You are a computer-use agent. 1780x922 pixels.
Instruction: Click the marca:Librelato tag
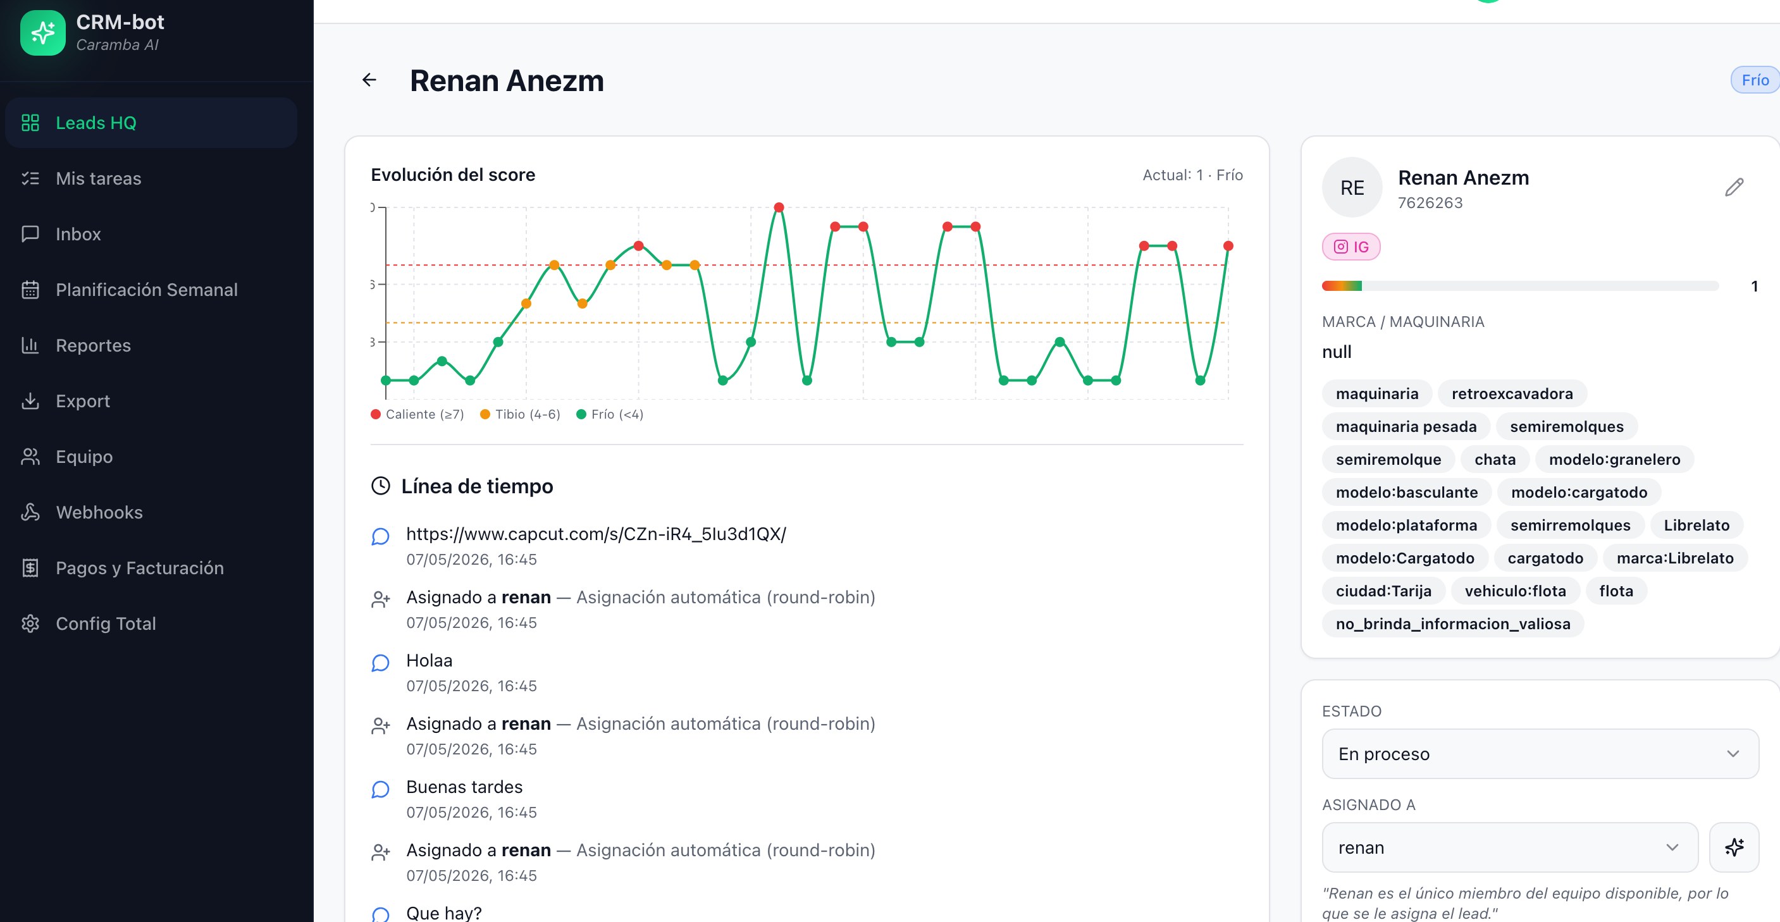pyautogui.click(x=1674, y=558)
